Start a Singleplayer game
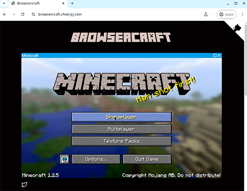This screenshot has height=191, width=247. click(x=121, y=117)
